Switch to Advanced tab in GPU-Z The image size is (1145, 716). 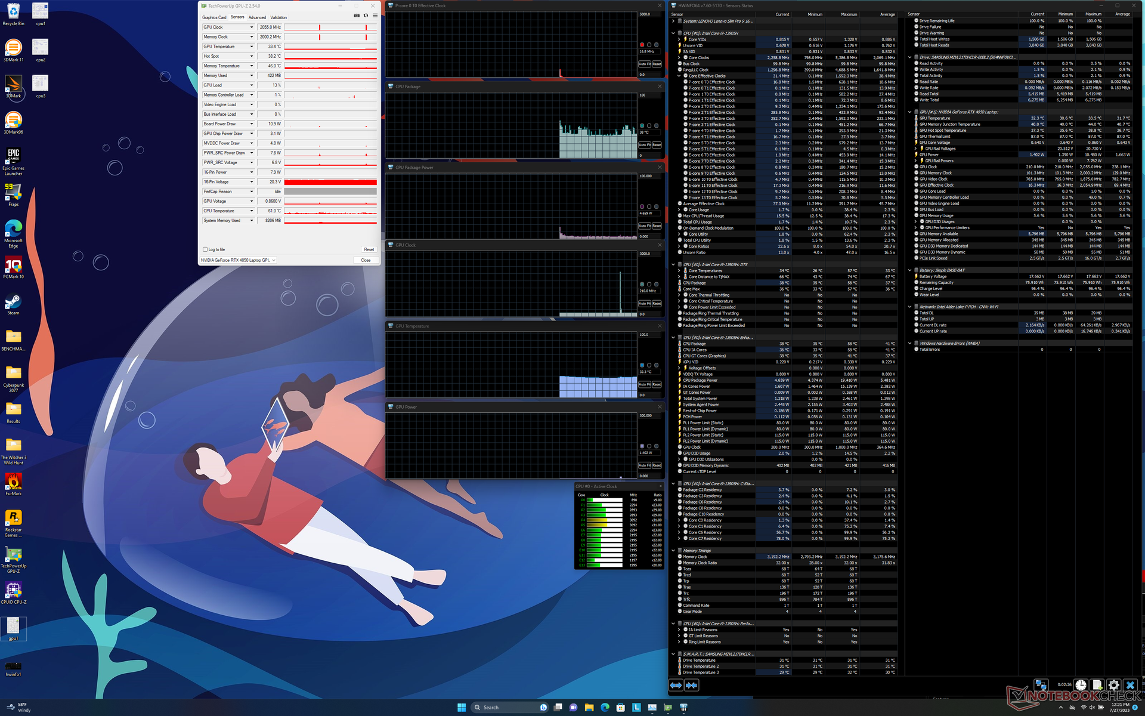[257, 17]
